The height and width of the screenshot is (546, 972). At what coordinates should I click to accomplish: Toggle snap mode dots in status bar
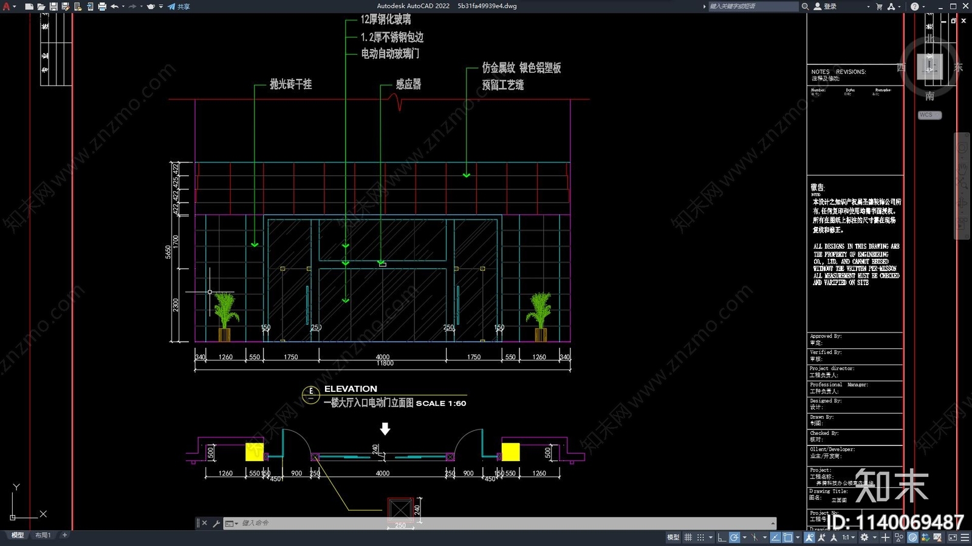tap(700, 538)
